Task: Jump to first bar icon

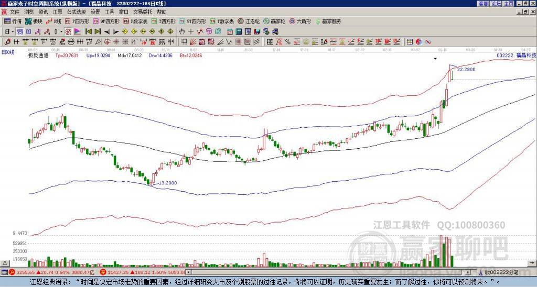Action: [89, 32]
